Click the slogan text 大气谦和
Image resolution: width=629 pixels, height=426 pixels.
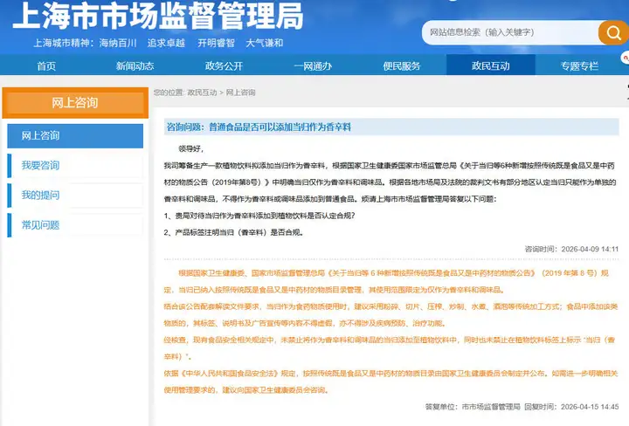click(265, 43)
